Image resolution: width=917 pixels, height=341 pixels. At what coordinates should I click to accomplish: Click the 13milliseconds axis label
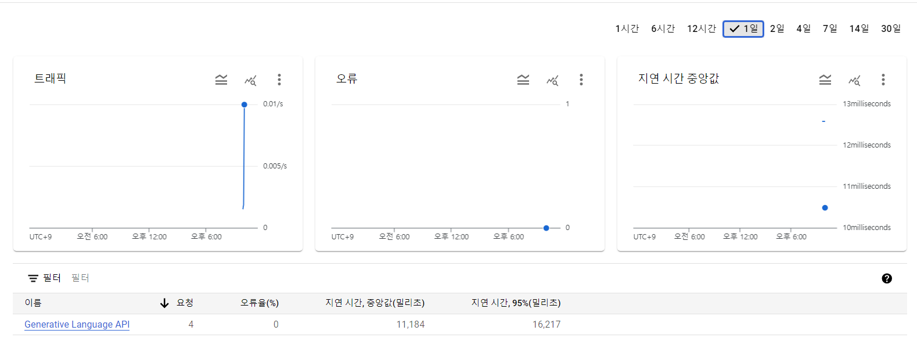[x=866, y=104]
